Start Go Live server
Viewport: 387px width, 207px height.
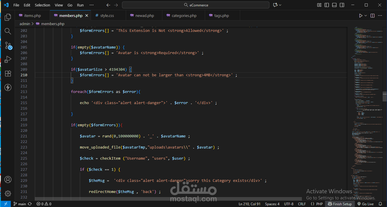click(365, 204)
